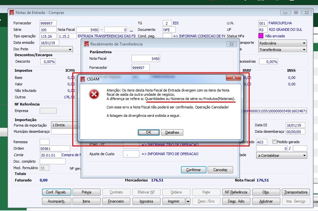Click the red error icon in dialog
The width and height of the screenshot is (318, 211).
pos(94,94)
